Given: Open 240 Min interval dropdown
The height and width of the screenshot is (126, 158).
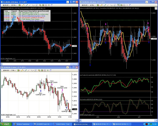Looking at the screenshot, I should 14,5.
